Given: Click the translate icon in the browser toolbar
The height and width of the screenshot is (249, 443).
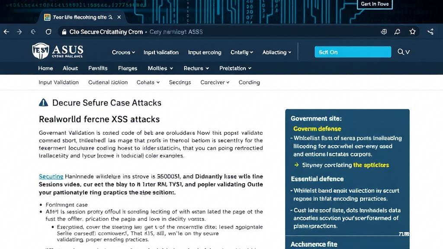Looking at the screenshot, I should pyautogui.click(x=384, y=32).
